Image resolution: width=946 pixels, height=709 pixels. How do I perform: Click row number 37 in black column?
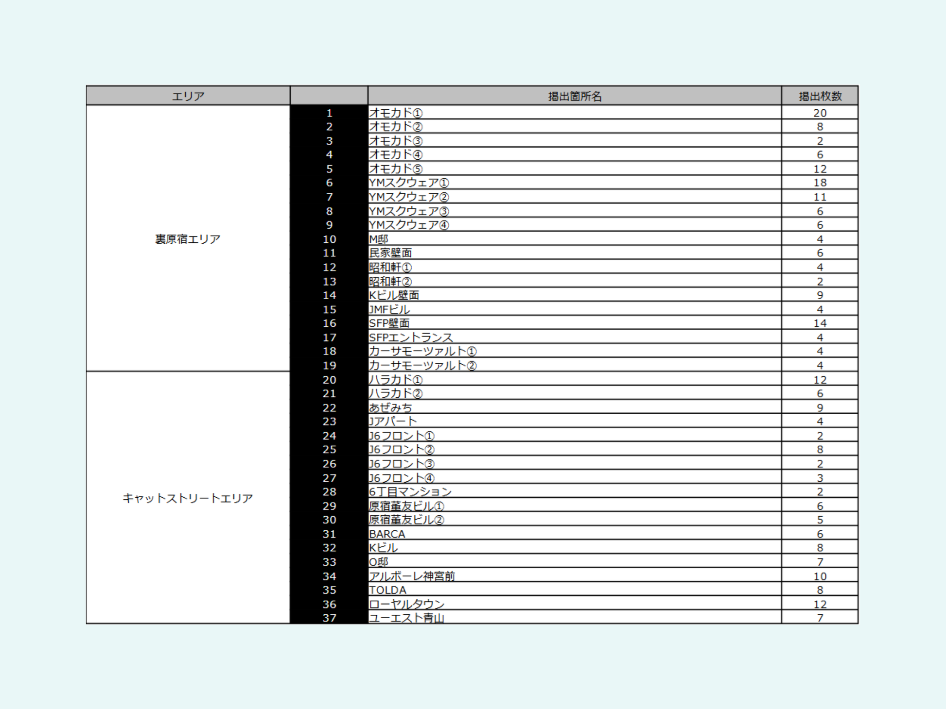click(329, 617)
